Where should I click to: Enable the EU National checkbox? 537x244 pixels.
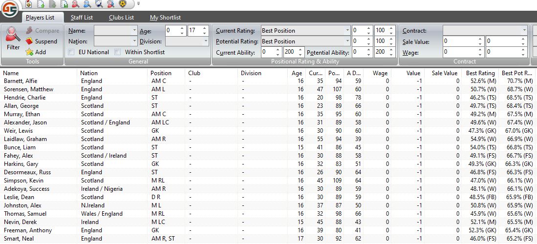pos(71,52)
